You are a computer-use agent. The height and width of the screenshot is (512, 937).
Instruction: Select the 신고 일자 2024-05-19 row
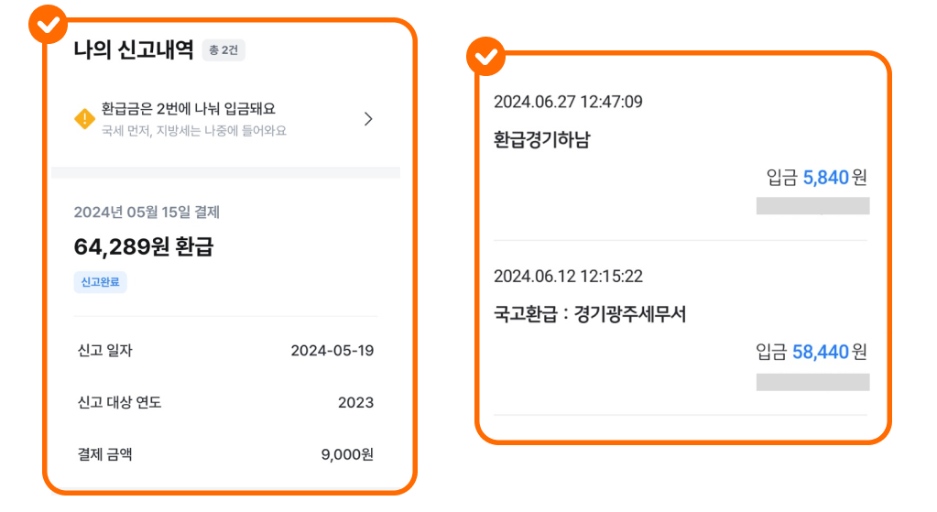(226, 350)
